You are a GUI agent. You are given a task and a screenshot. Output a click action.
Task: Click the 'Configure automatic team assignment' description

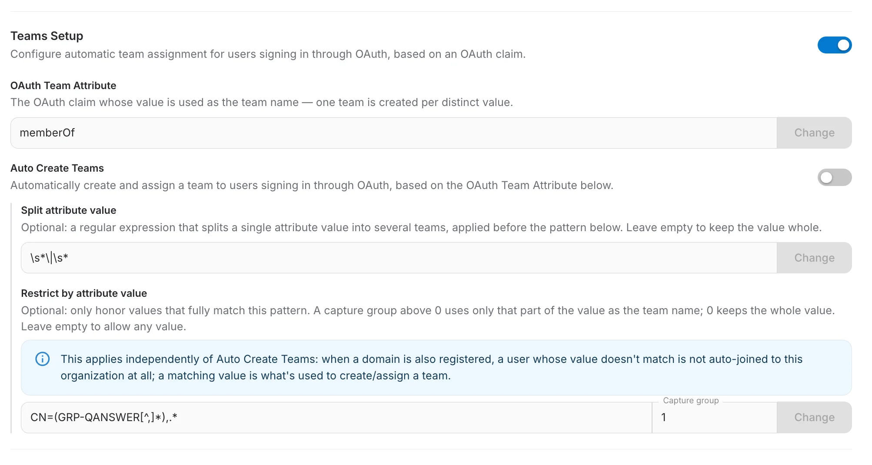[x=268, y=54]
